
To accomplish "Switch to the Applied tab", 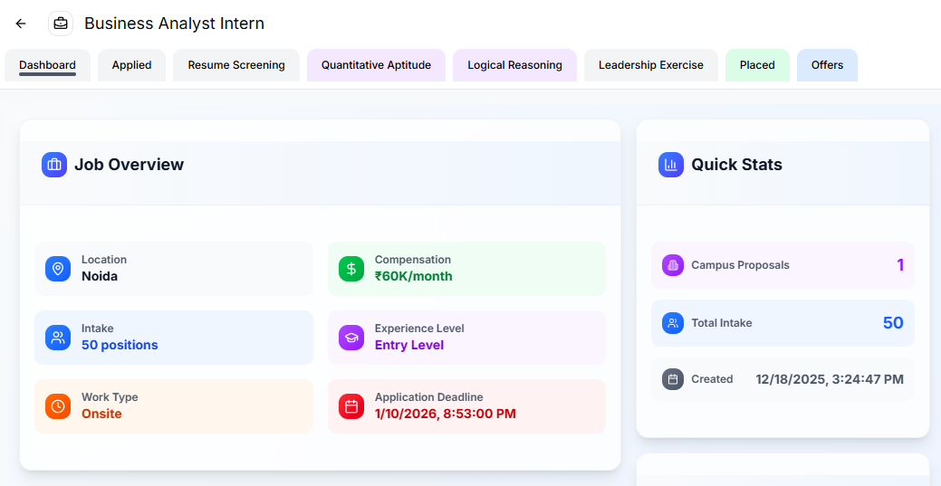I will 131,65.
